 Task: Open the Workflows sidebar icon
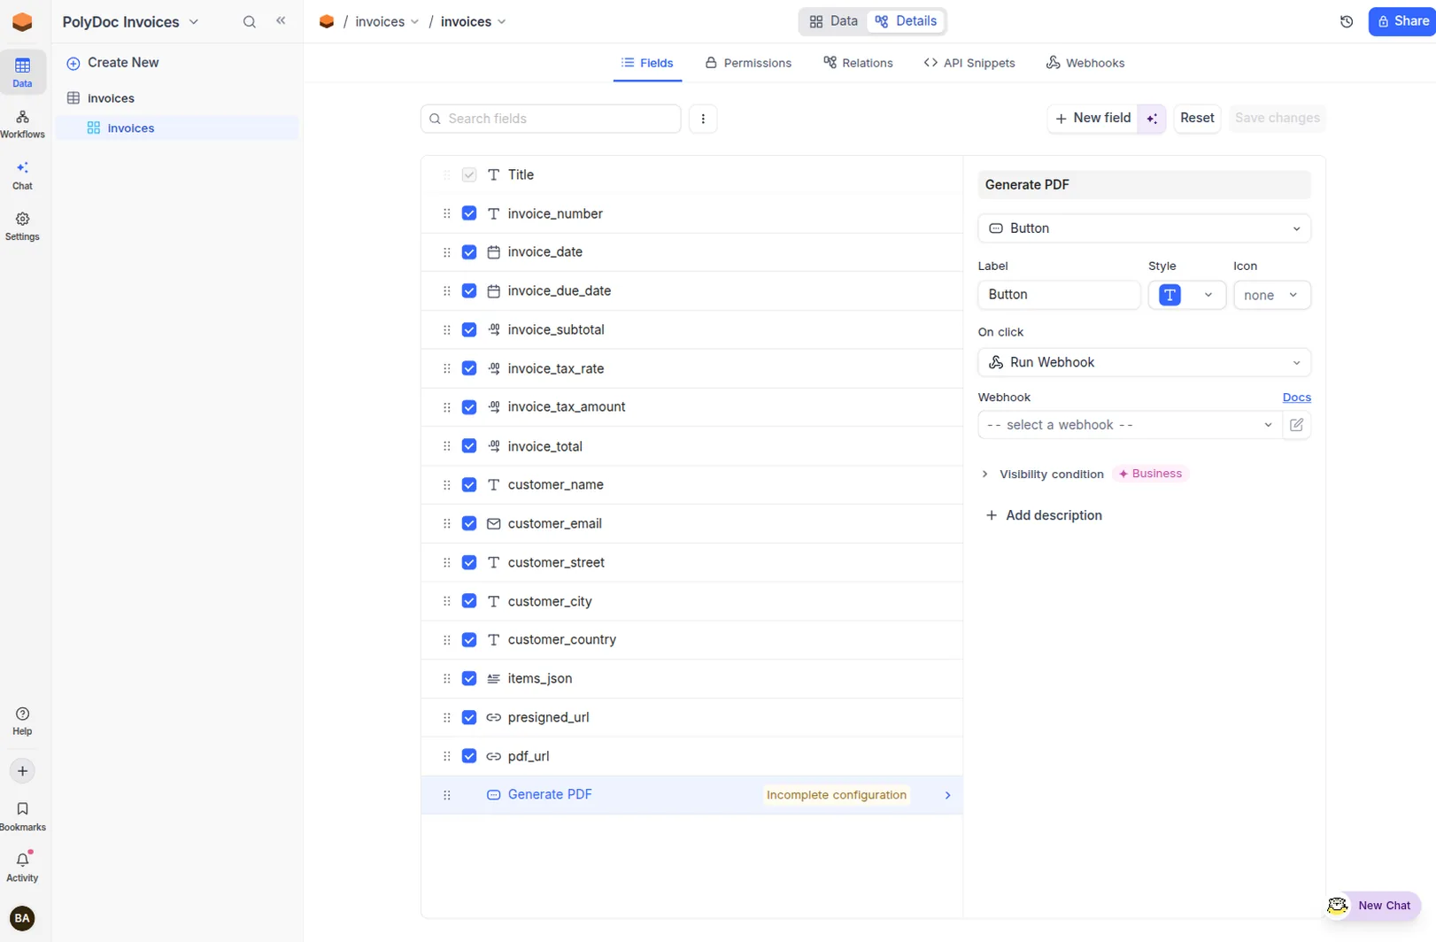(22, 124)
